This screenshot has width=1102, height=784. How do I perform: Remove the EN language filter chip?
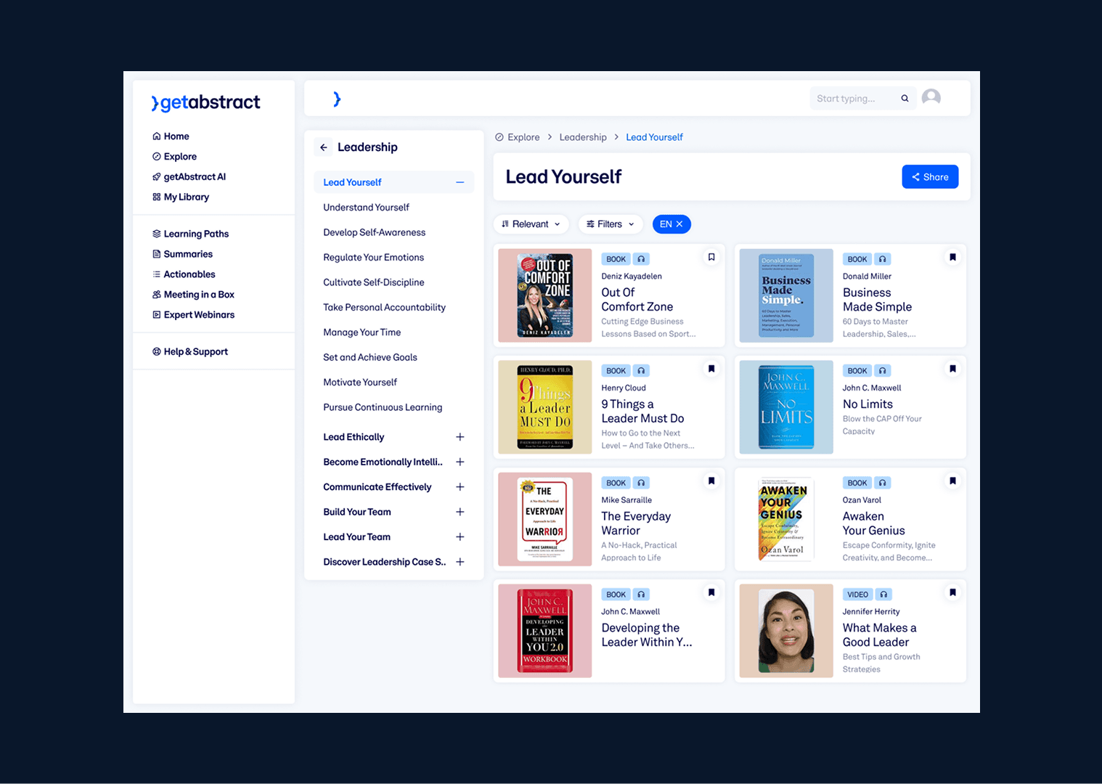coord(679,224)
